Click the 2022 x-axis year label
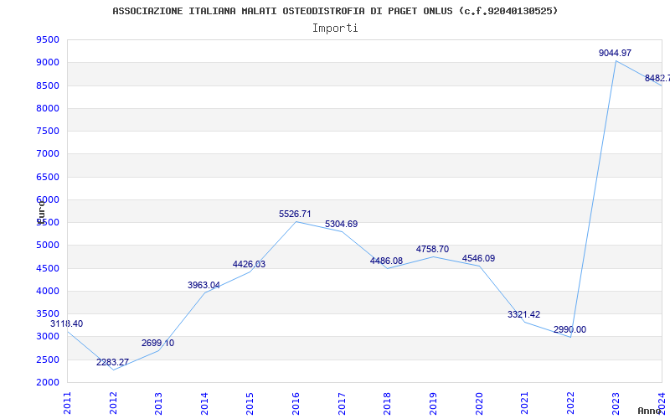The height and width of the screenshot is (419, 670). click(570, 403)
